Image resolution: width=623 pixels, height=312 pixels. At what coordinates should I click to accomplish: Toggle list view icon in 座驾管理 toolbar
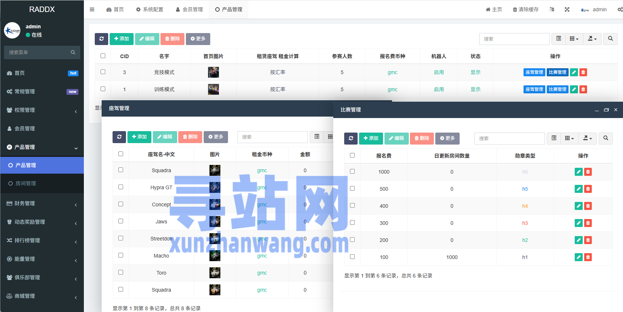[x=317, y=137]
